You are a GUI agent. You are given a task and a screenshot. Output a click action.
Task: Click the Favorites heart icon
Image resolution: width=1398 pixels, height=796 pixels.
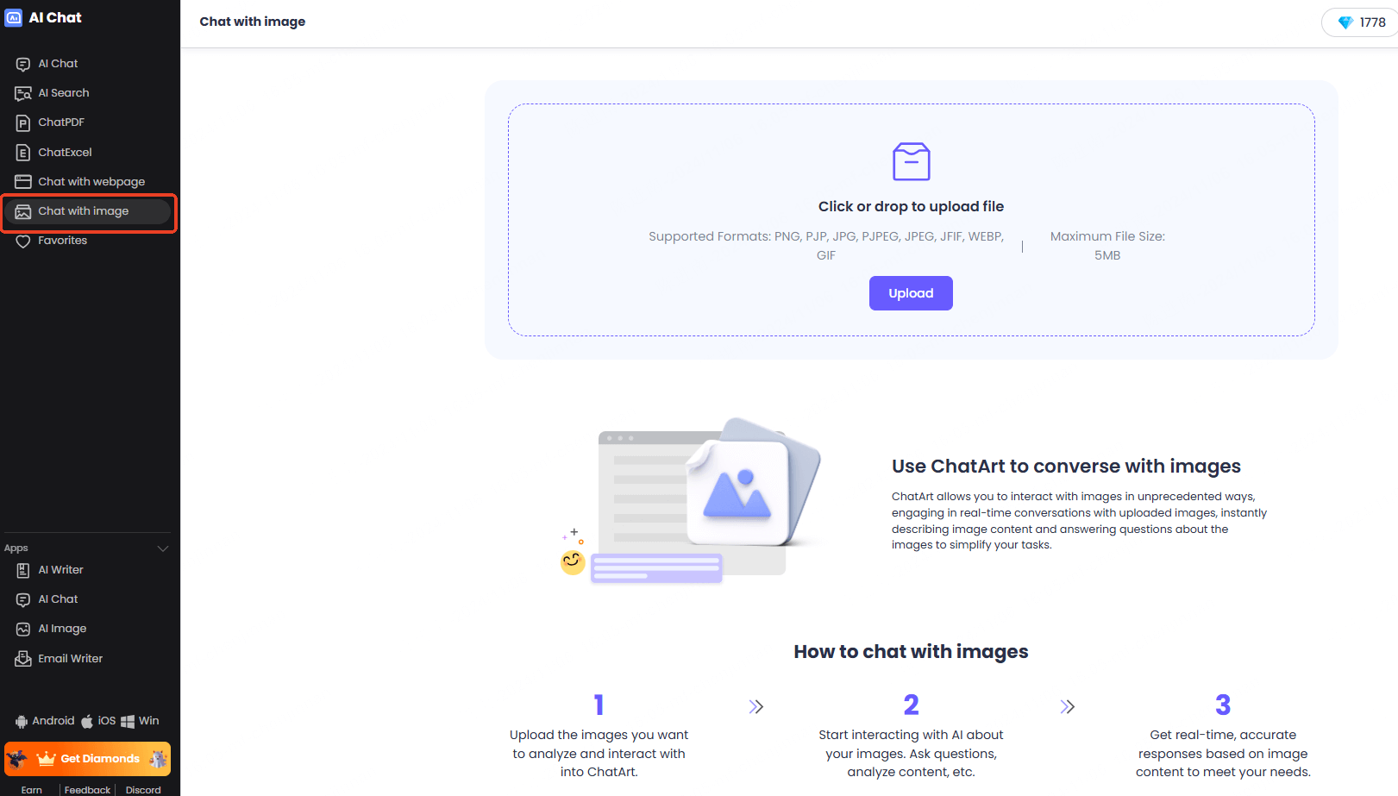pos(23,241)
